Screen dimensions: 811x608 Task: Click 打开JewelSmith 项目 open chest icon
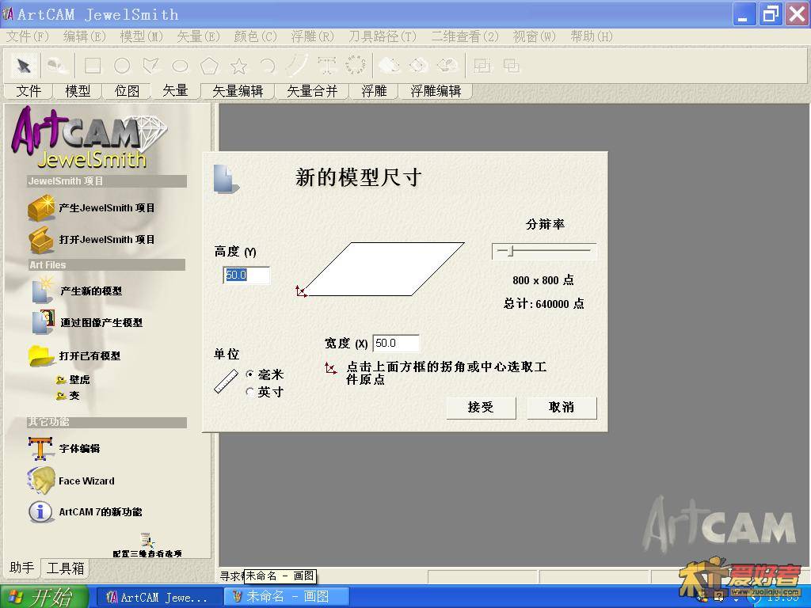(x=41, y=239)
